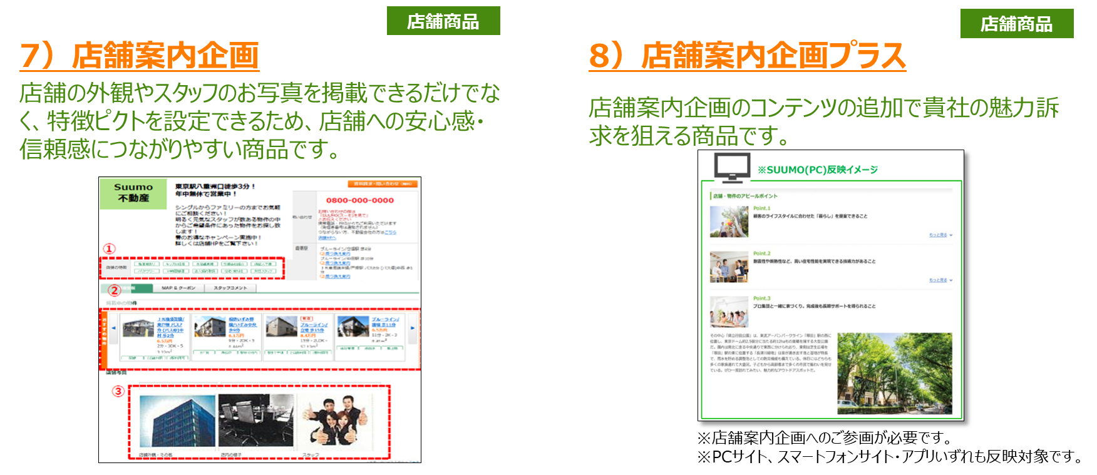The width and height of the screenshot is (1097, 475).
Task: Click the Suumo 不動産 logo
Action: point(133,193)
